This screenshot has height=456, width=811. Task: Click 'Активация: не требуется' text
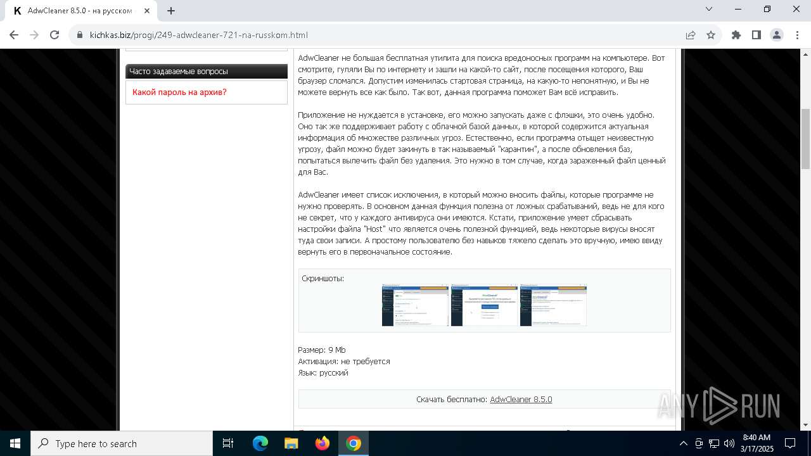[x=344, y=361]
